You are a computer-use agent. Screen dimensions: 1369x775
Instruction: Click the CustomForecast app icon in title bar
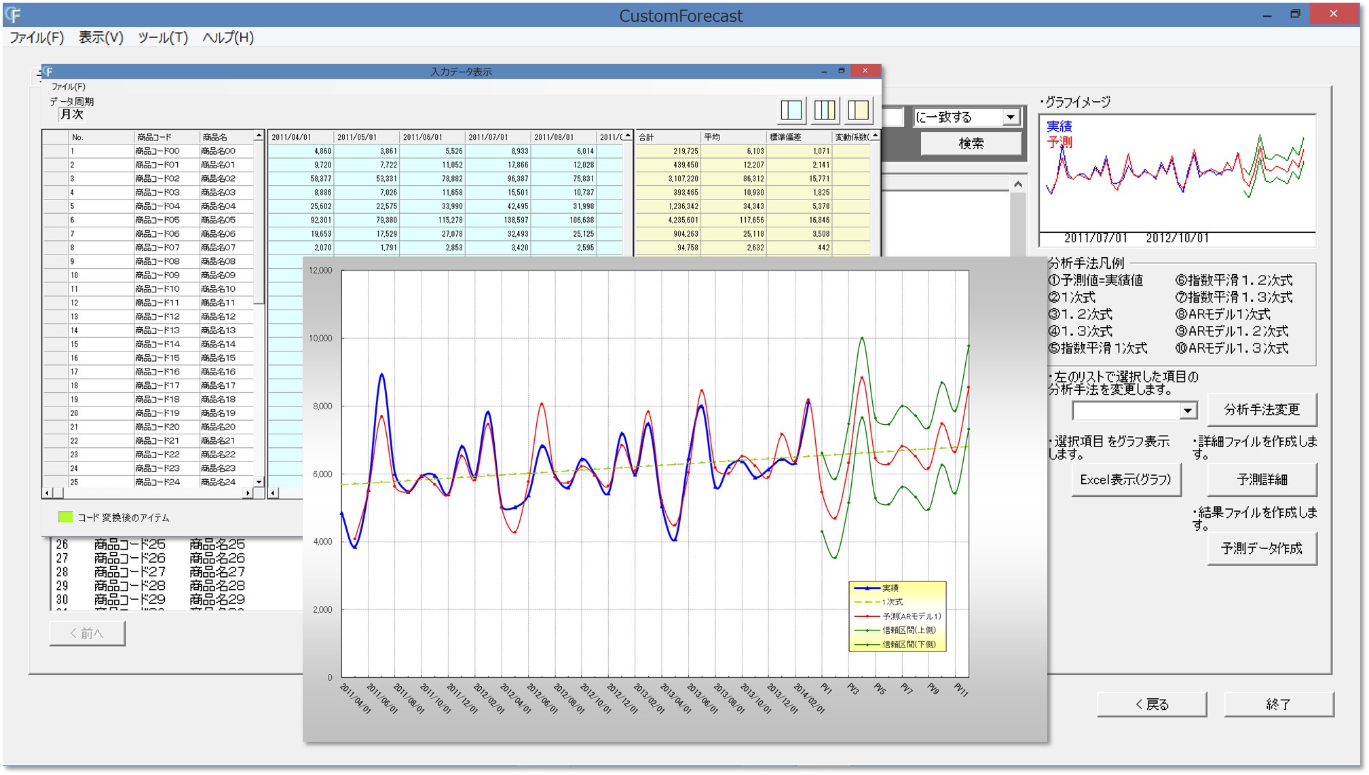tap(14, 14)
